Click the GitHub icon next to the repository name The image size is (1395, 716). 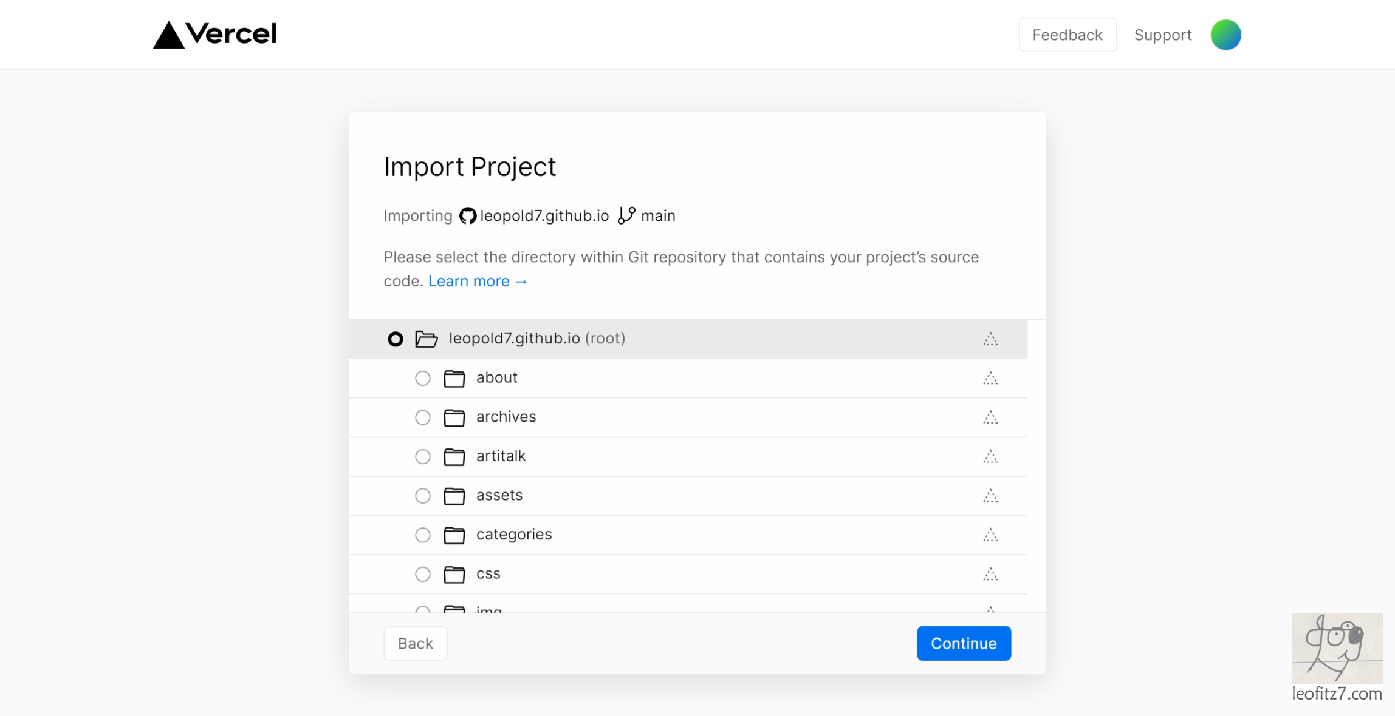[x=467, y=216]
